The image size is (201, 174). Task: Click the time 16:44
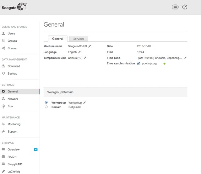pyautogui.click(x=140, y=52)
